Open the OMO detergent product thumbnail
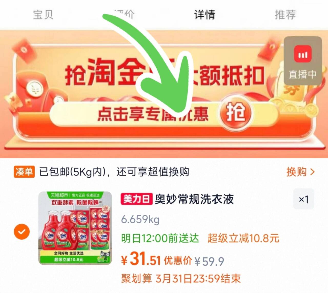Screen dimensions: 328x293 point(75,228)
